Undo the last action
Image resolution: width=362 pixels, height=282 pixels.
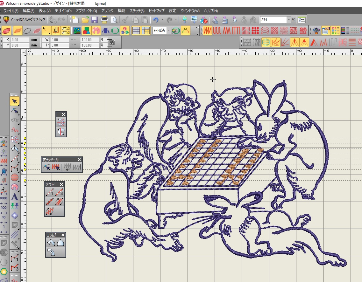click(x=156, y=20)
